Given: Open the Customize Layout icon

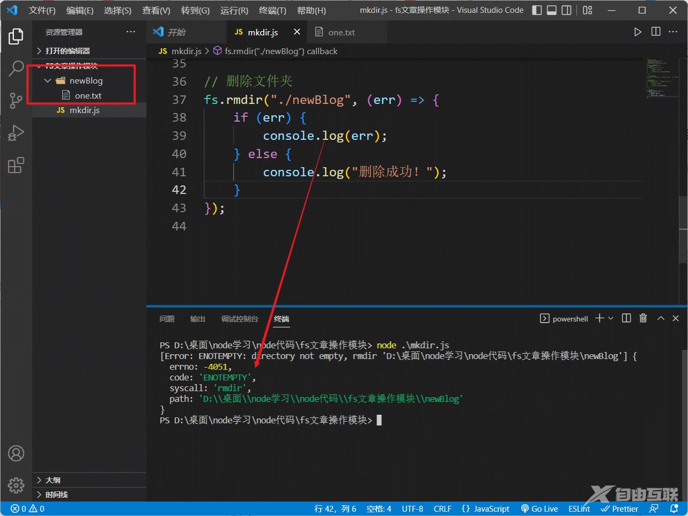Looking at the screenshot, I should [588, 10].
